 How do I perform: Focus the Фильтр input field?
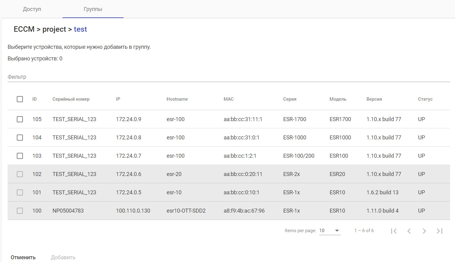pos(229,77)
